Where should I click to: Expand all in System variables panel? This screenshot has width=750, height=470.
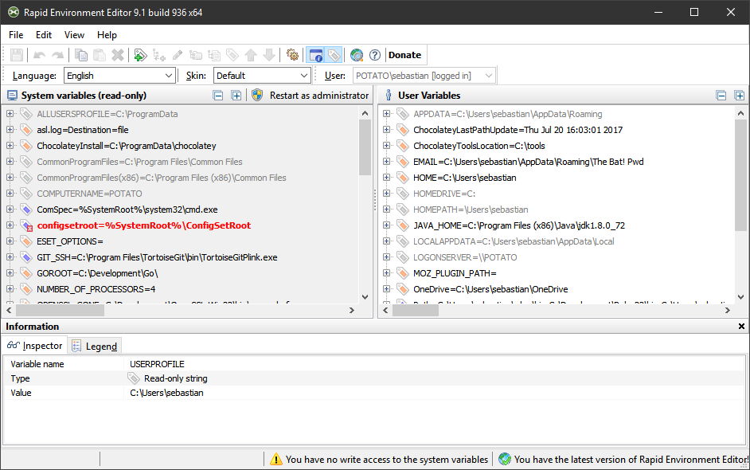tap(236, 96)
